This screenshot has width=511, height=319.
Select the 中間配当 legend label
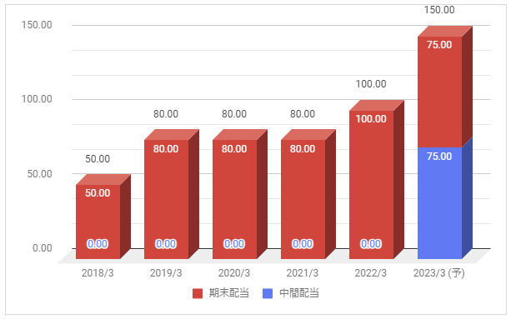tap(298, 293)
